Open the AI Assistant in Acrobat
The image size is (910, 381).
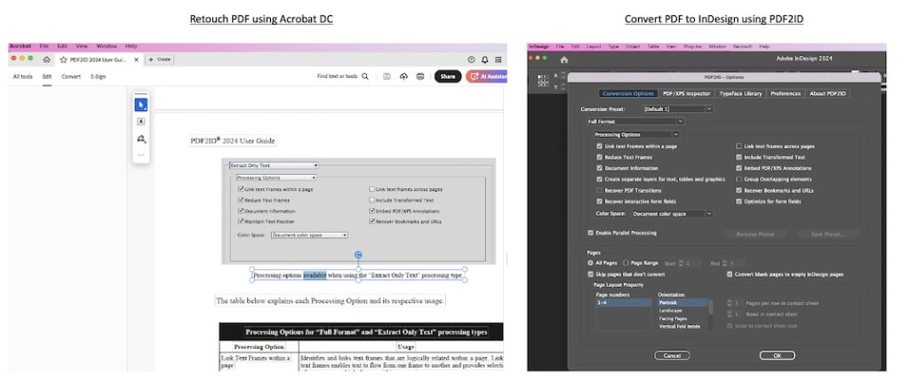tap(486, 76)
